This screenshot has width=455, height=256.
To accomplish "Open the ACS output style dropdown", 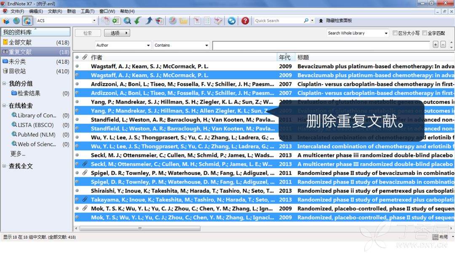I will click(x=94, y=21).
